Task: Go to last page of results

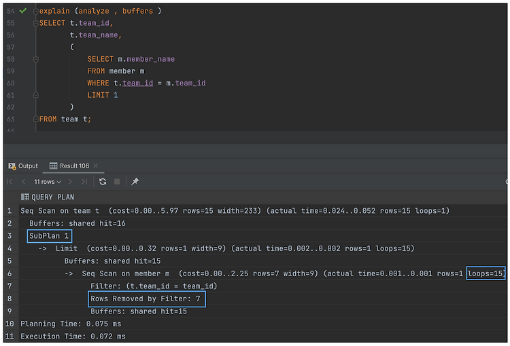Action: coord(84,181)
